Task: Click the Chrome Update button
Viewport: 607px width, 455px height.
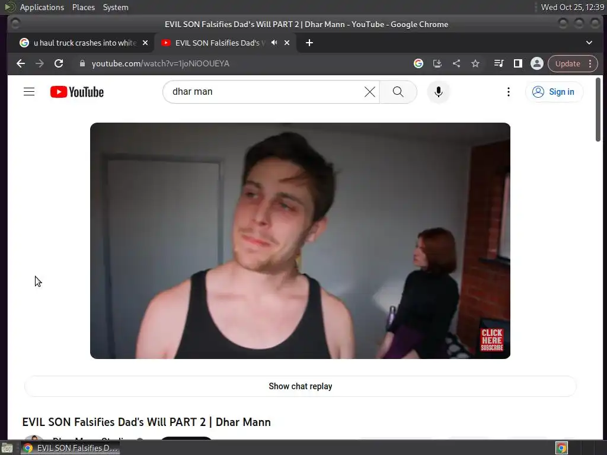Action: (x=567, y=63)
